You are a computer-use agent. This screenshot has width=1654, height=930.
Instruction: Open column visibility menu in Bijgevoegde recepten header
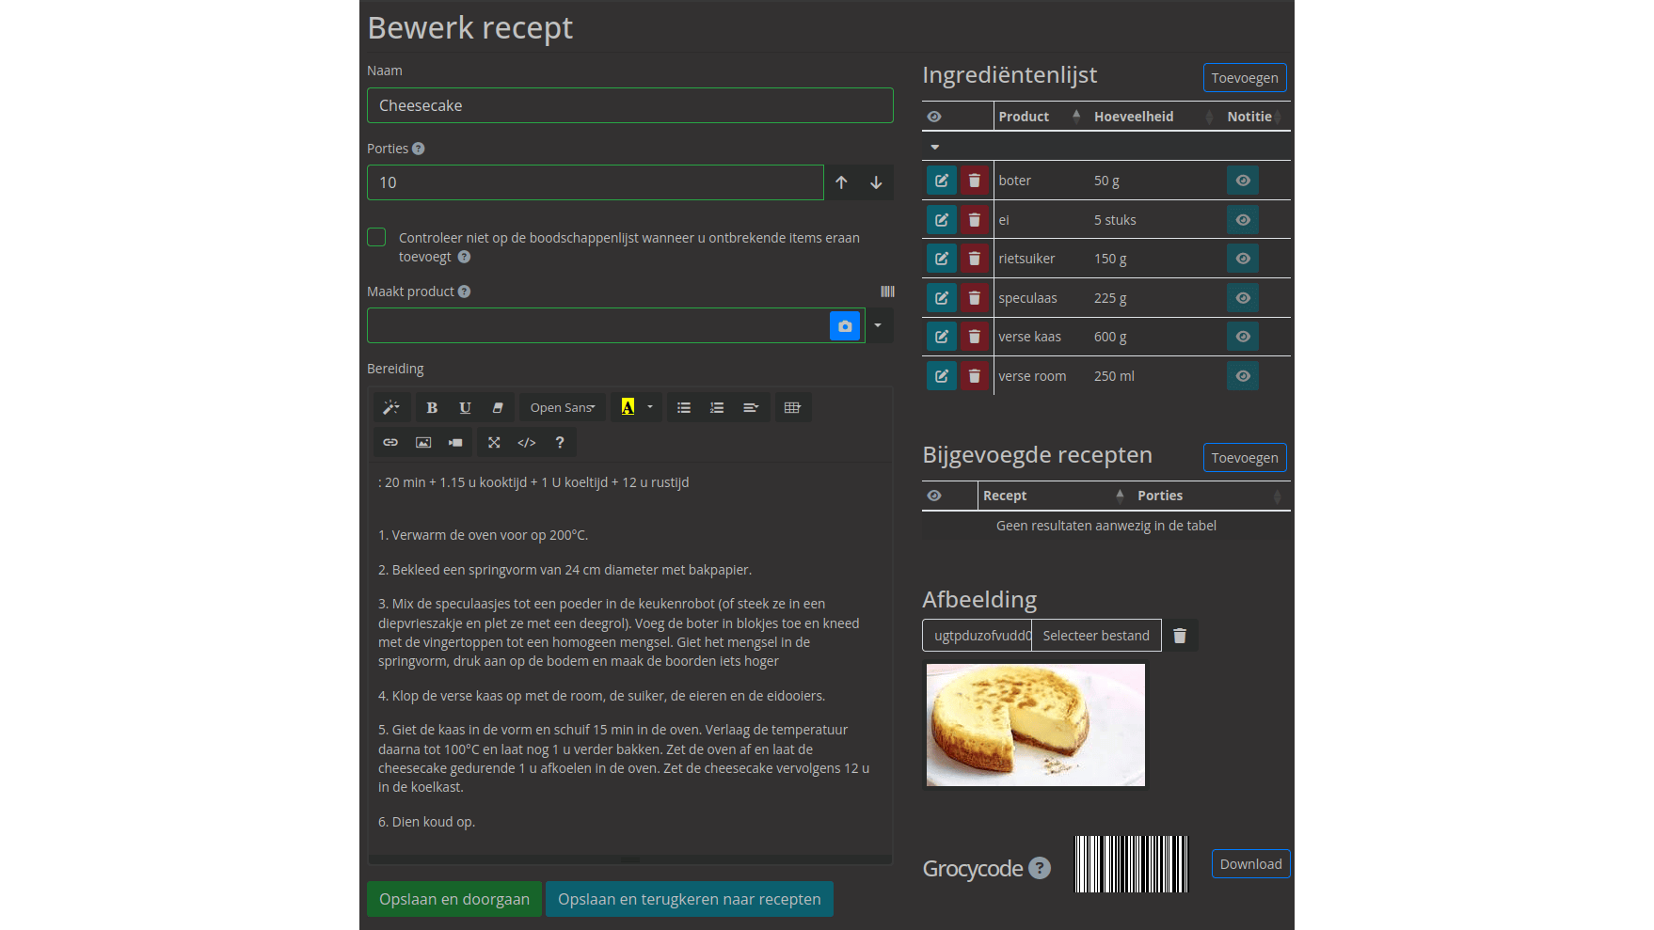point(934,496)
